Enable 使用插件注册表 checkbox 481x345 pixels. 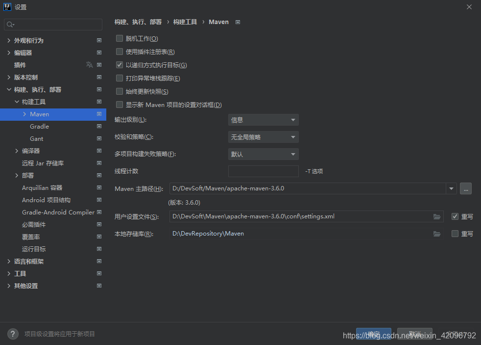click(120, 52)
